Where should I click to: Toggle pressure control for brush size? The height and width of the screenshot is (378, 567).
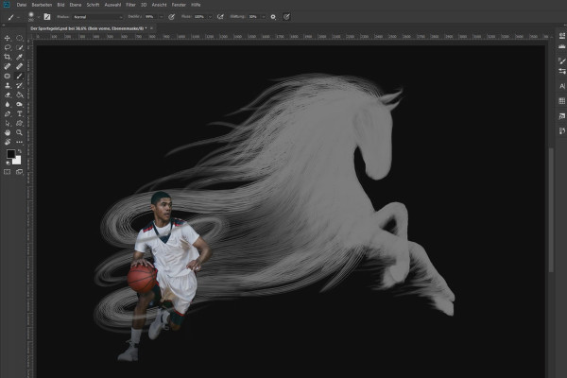(x=286, y=17)
